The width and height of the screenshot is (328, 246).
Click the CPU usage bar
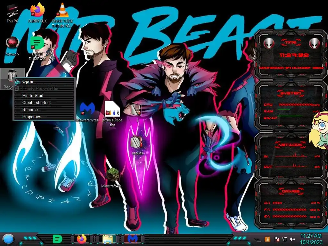[x=296, y=105]
